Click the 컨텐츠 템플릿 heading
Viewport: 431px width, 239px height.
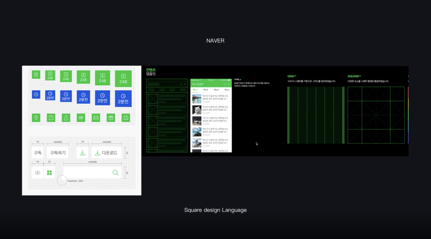coord(151,72)
